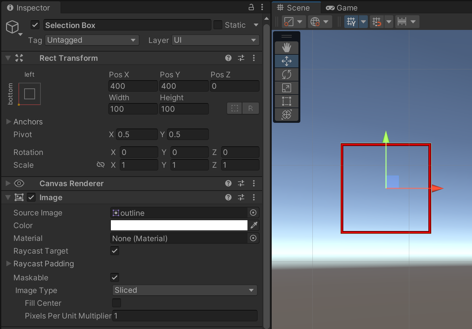
Task: Open the Image Type dropdown
Action: pos(184,290)
